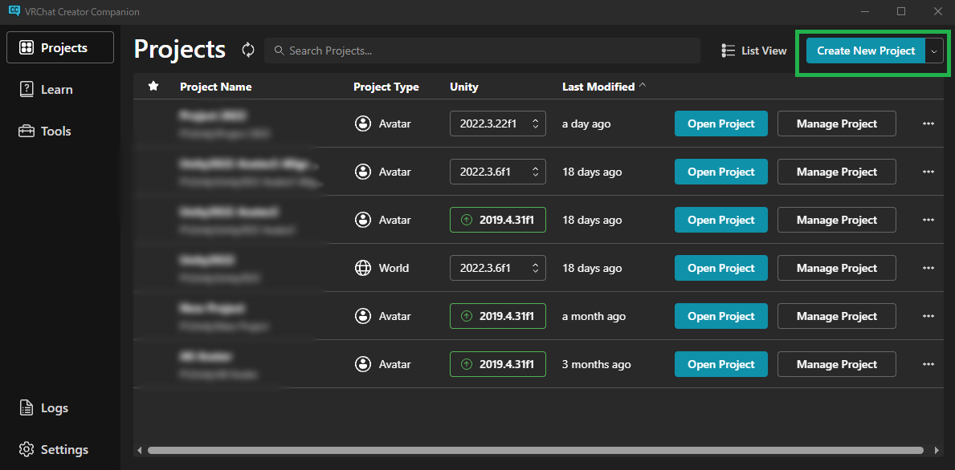Maximize the Creator Companion window

[901, 11]
